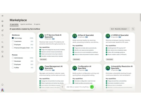The width and height of the screenshot is (141, 106).
Task: Click the AIOps AI Specialist avatar icon
Action: coord(75,36)
